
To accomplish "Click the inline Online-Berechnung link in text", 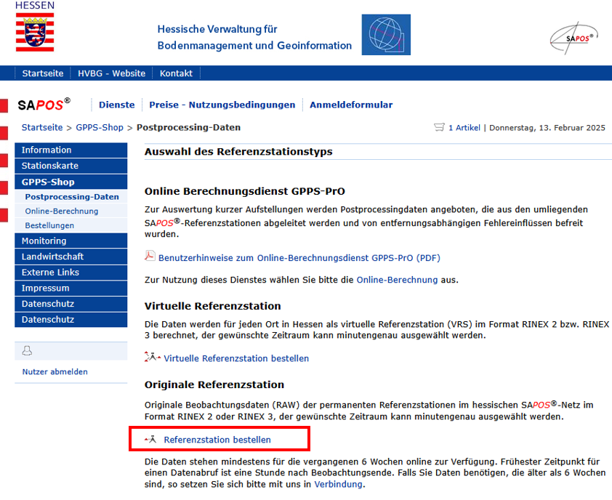I will (397, 280).
